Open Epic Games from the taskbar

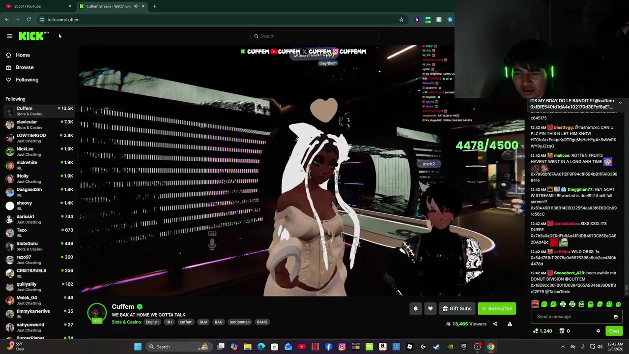[x=463, y=347]
